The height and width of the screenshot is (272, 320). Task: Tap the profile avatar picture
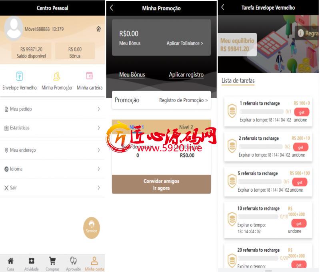coord(14,28)
